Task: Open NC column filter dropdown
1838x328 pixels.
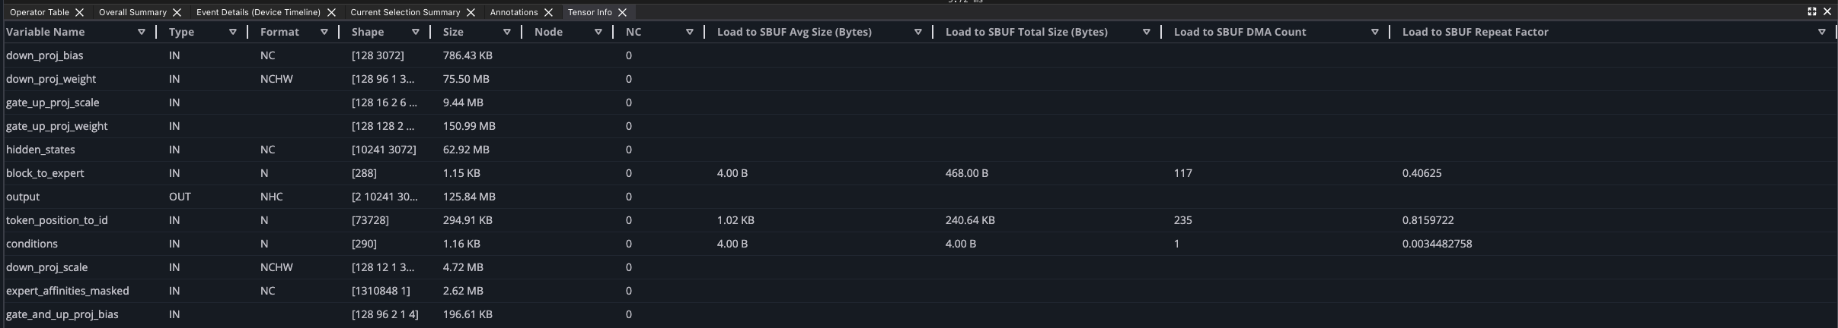Action: point(689,32)
